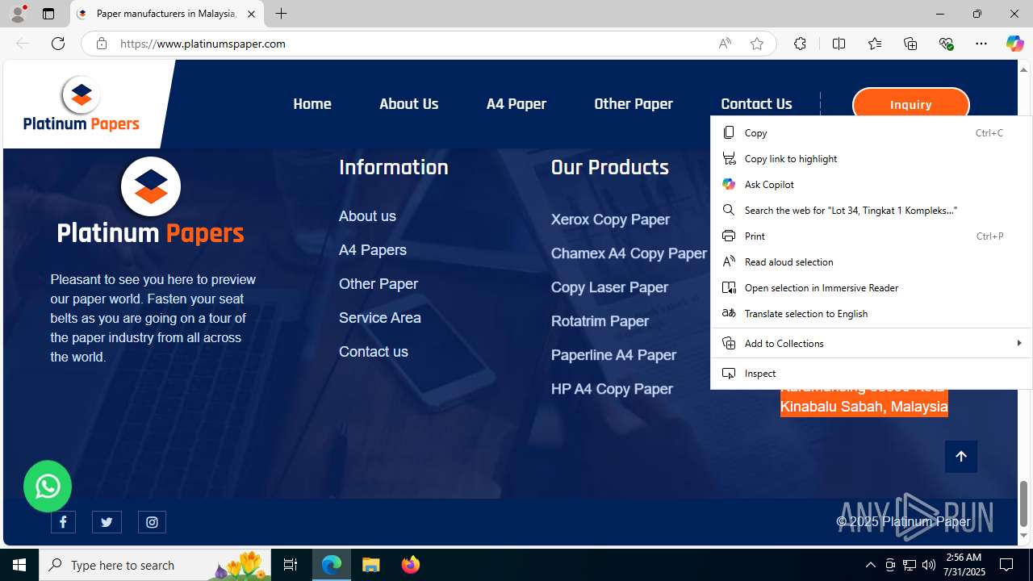
Task: Click the browser back arrow
Action: click(x=23, y=44)
